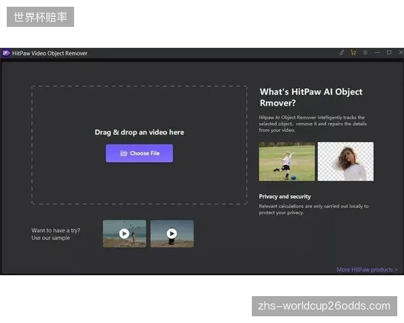The image size is (404, 323).
Task: Play the second sample video
Action: (172, 234)
